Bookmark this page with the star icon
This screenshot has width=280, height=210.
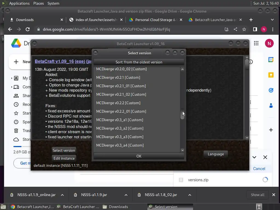[244, 30]
